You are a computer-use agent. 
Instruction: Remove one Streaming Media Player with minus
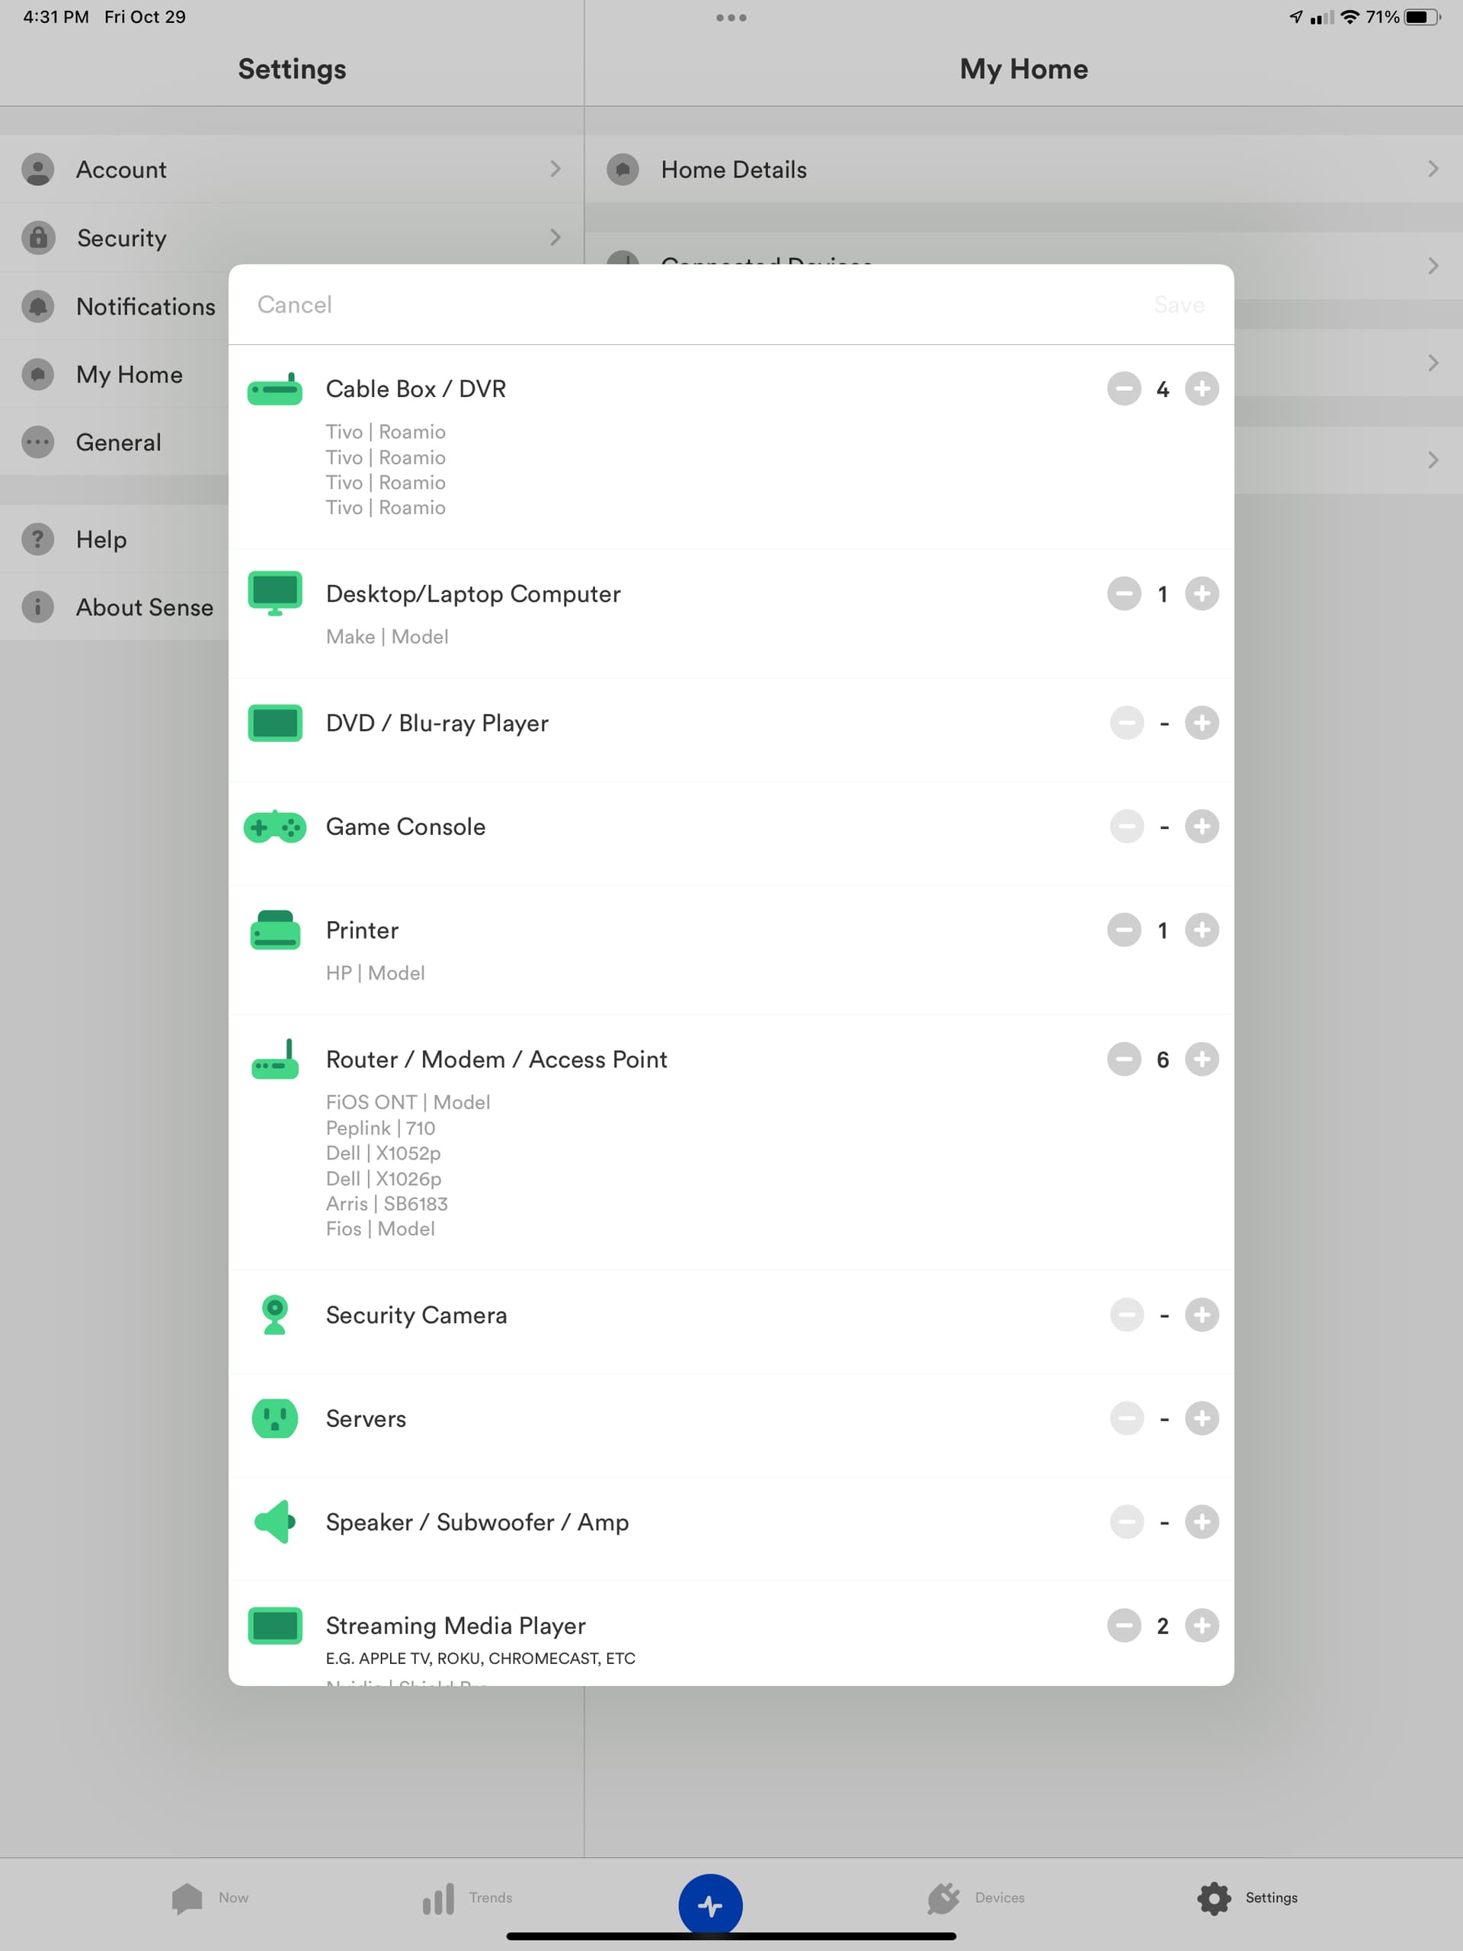1123,1626
